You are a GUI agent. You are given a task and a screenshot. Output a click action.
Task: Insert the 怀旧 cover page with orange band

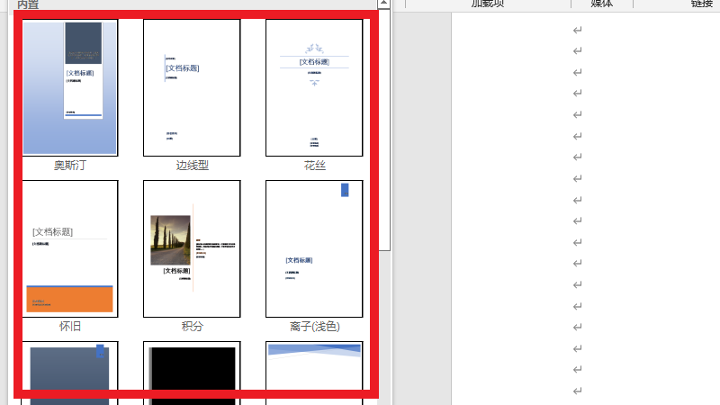coord(70,248)
